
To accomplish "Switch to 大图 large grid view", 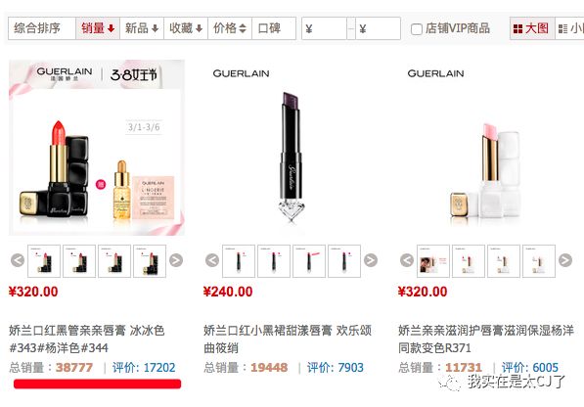I will tap(532, 28).
